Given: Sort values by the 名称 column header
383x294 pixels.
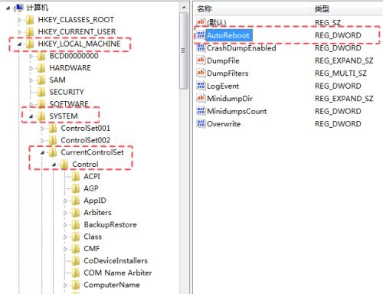Looking at the screenshot, I should pos(205,9).
